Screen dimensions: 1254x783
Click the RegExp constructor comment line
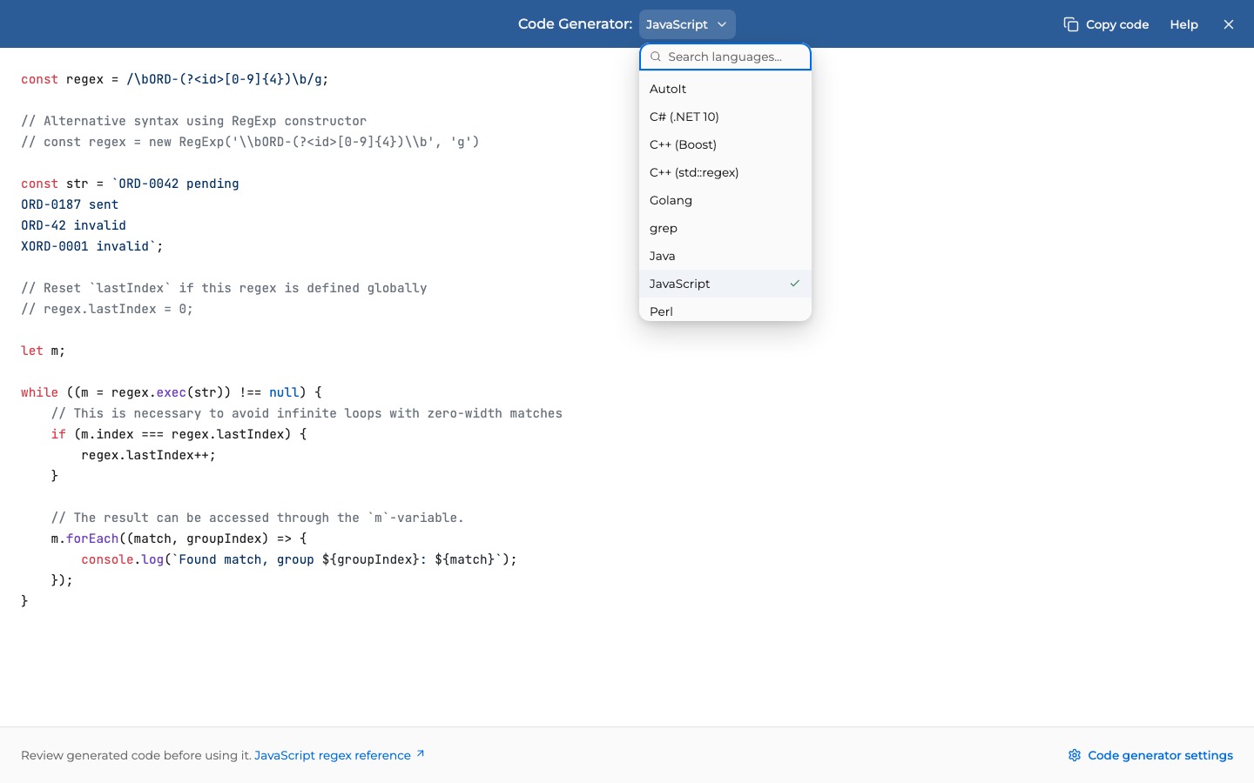pyautogui.click(x=250, y=142)
